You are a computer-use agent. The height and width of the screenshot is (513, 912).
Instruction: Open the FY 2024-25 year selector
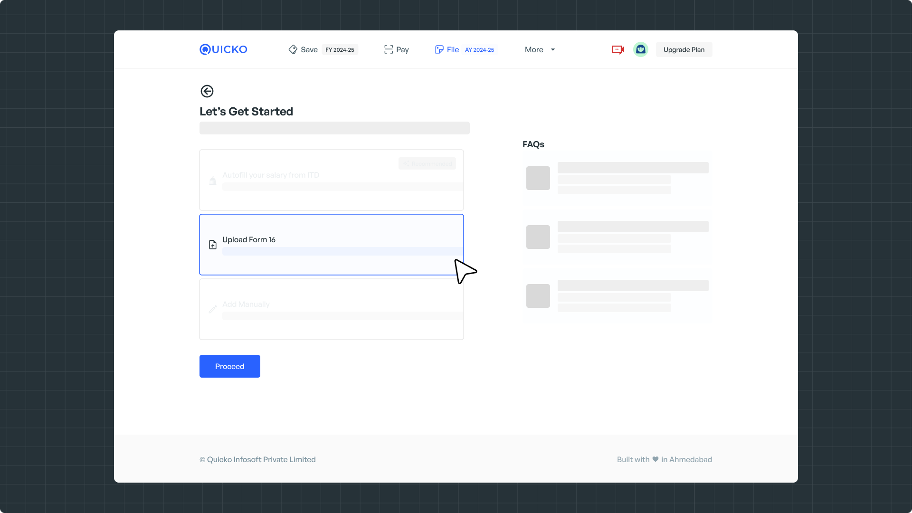(340, 50)
